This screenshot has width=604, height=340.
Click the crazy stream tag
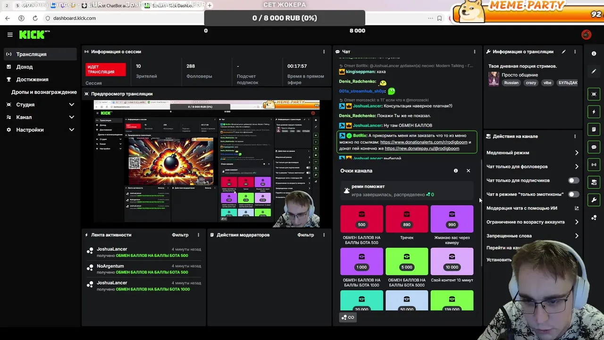(x=531, y=83)
